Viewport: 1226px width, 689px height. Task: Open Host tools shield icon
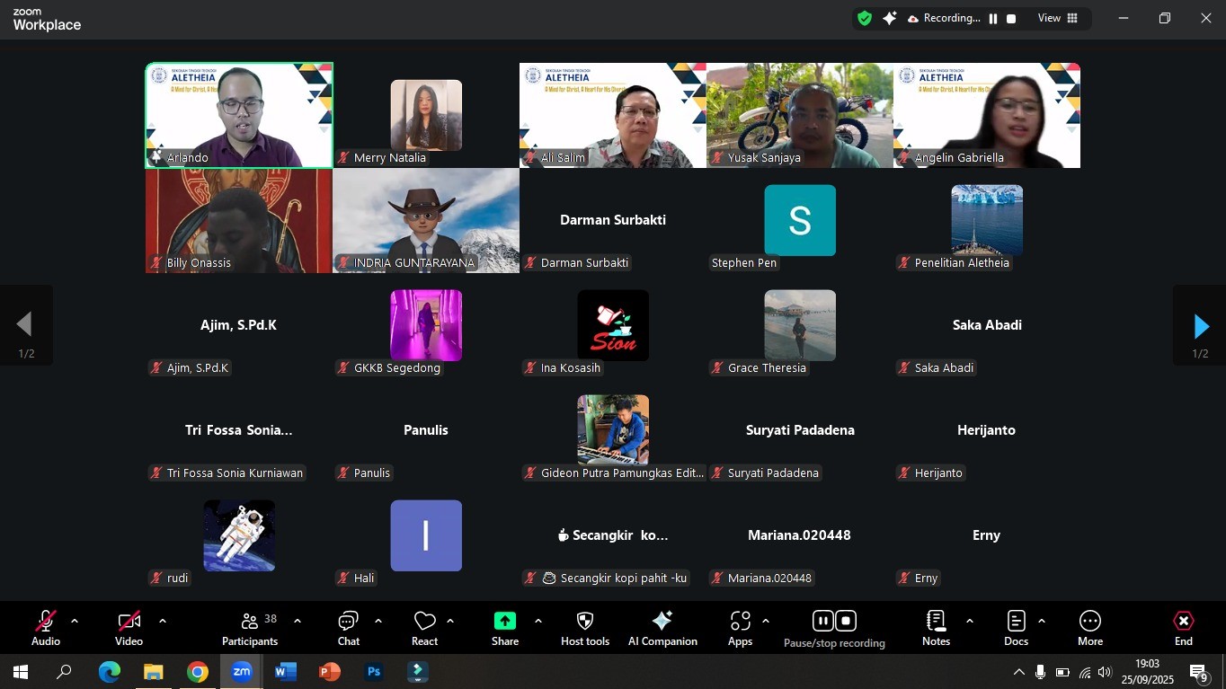[x=585, y=621]
